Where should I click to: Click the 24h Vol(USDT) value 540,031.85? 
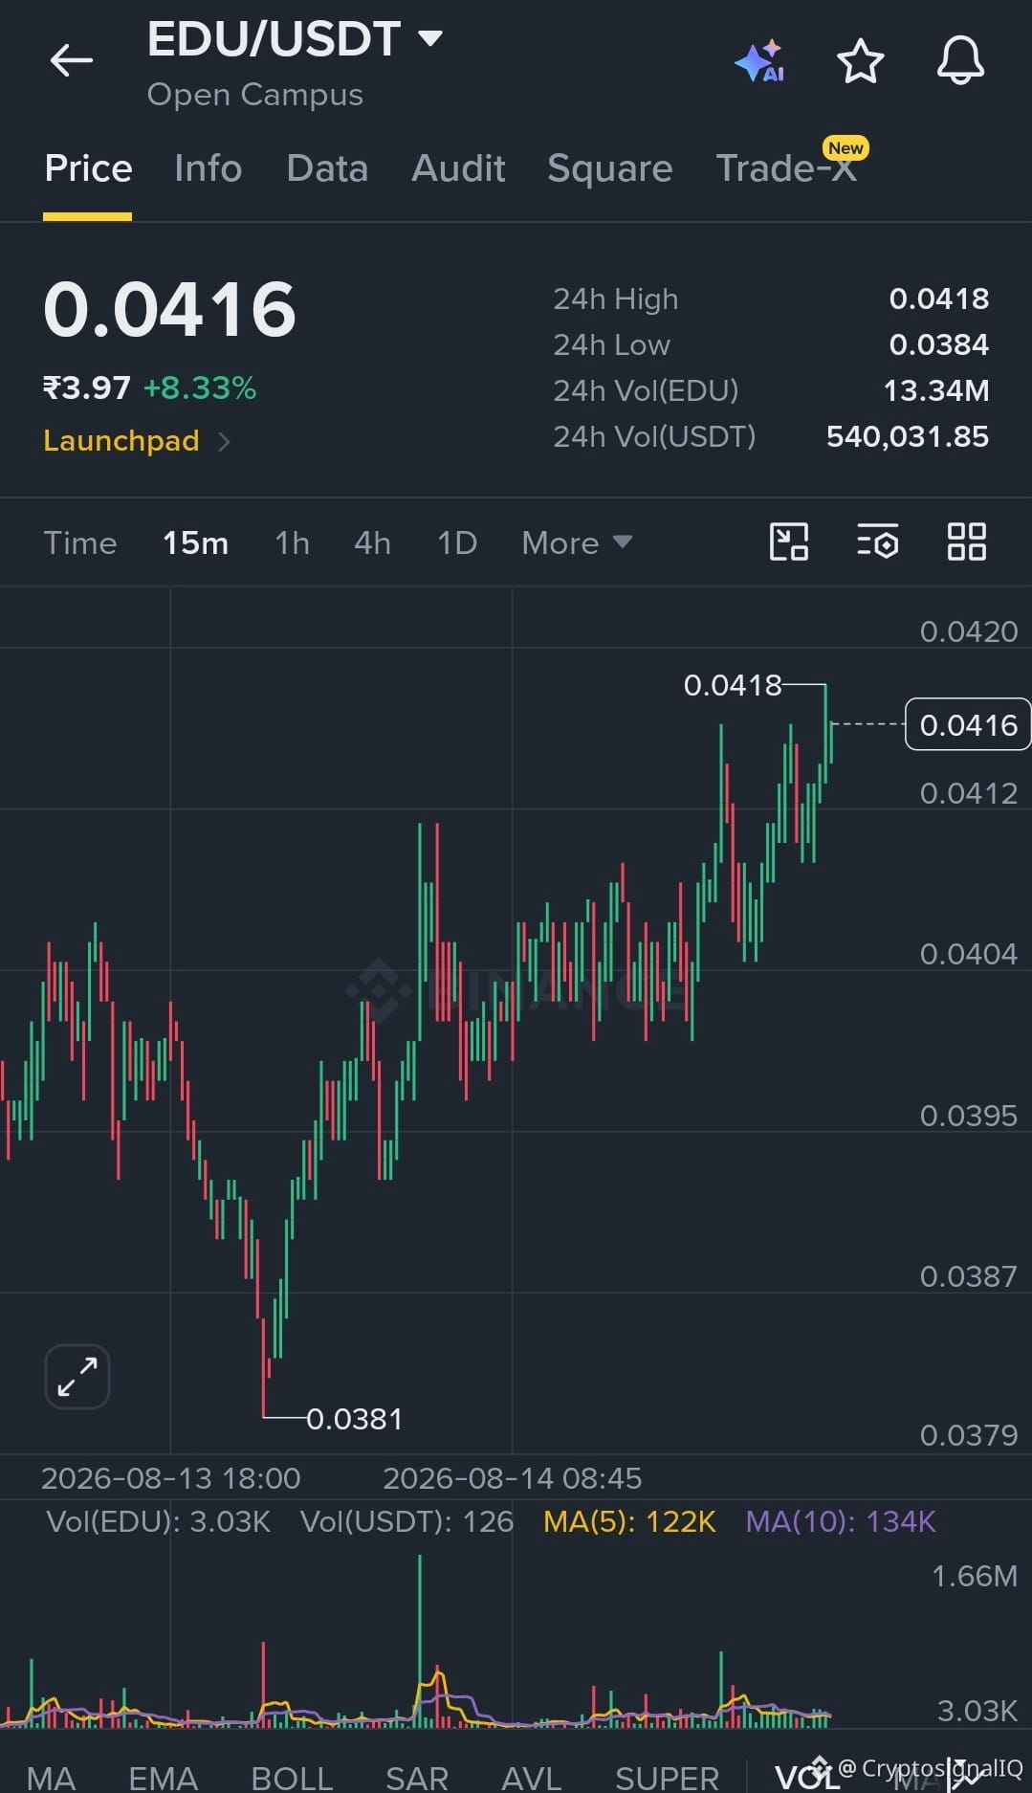click(908, 436)
